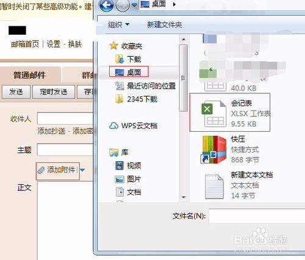The height and width of the screenshot is (260, 305).
Task: Select the 快压 shortcut icon
Action: (x=213, y=150)
